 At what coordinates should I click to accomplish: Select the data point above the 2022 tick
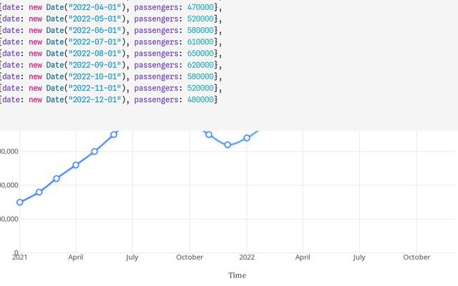(247, 138)
